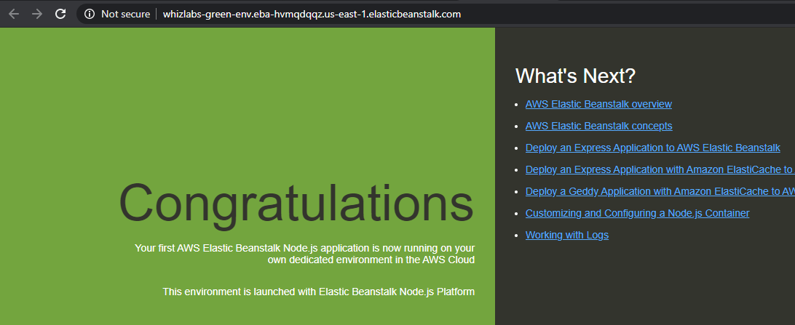Image resolution: width=795 pixels, height=325 pixels.
Task: Reload the page with refresh icon
Action: click(60, 14)
